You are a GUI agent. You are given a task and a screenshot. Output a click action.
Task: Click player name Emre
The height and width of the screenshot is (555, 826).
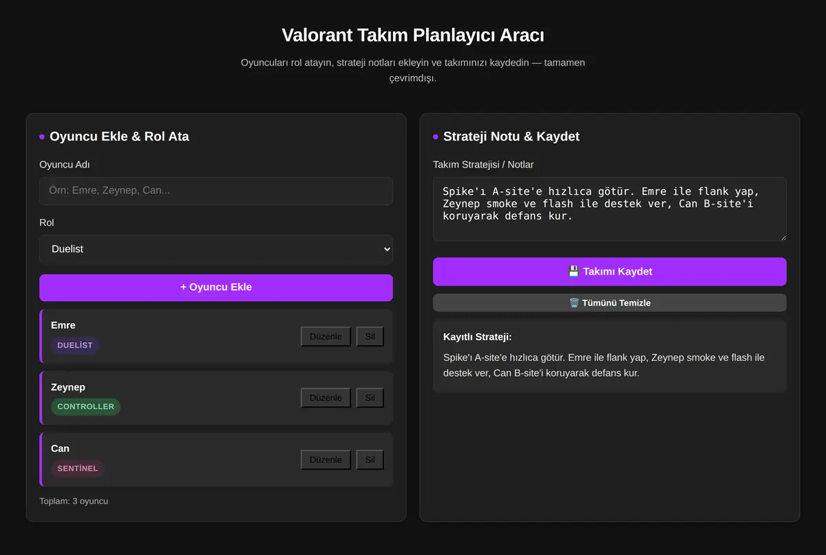tap(63, 325)
